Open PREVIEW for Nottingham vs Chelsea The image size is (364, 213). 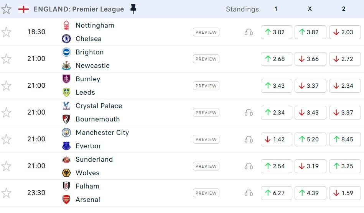(206, 32)
